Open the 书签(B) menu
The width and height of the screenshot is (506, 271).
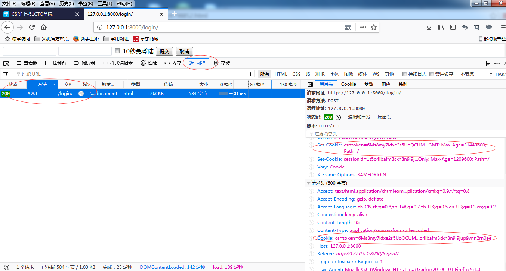86,4
